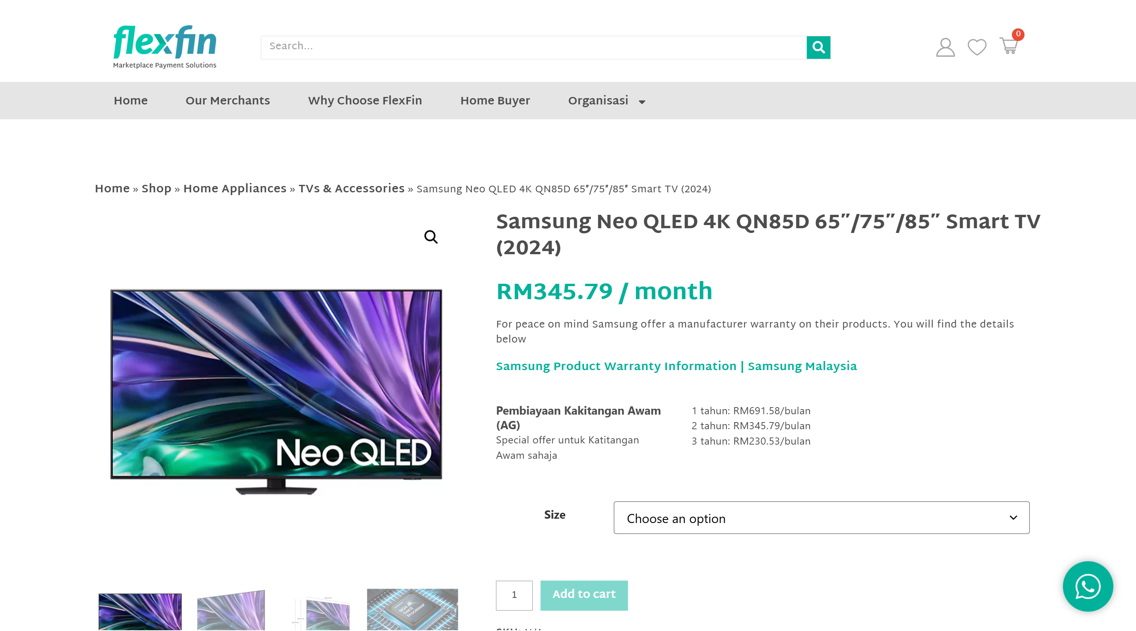The height and width of the screenshot is (631, 1136).
Task: Expand the Organisasi menu arrow
Action: coord(642,102)
